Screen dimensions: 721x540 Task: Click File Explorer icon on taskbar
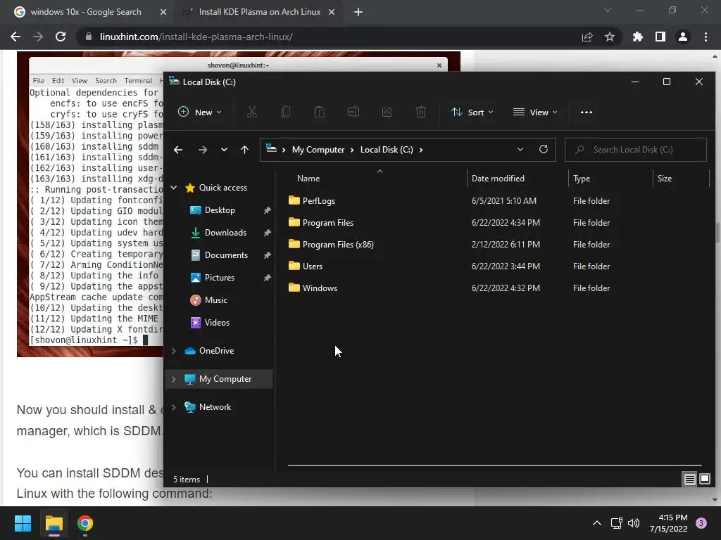[x=54, y=523]
